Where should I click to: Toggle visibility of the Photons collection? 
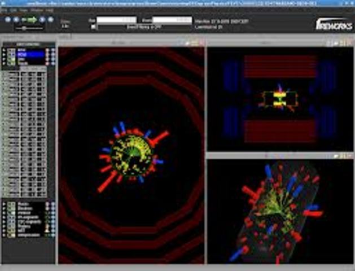[x=11, y=226]
